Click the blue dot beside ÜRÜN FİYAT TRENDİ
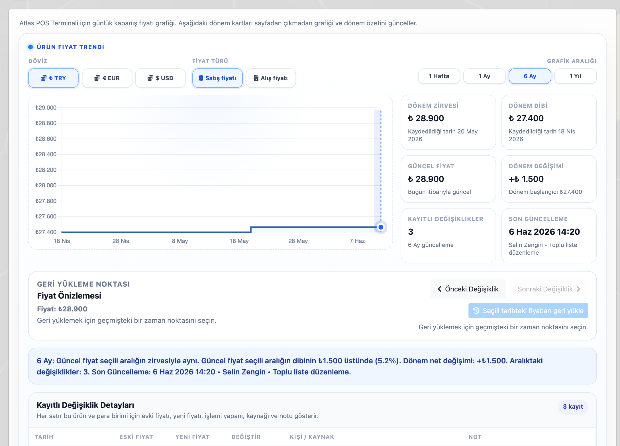Image resolution: width=620 pixels, height=446 pixels. (30, 47)
